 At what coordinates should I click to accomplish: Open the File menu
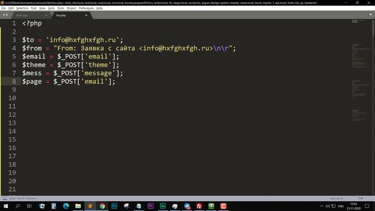[4, 8]
